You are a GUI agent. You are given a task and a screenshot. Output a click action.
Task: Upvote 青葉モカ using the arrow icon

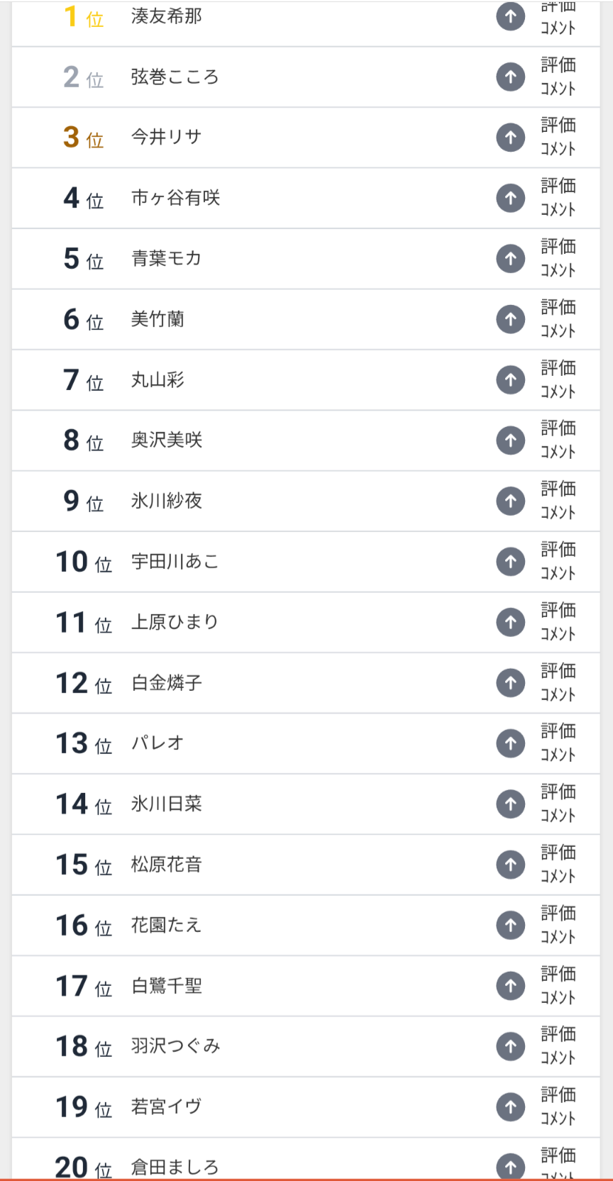click(x=510, y=258)
